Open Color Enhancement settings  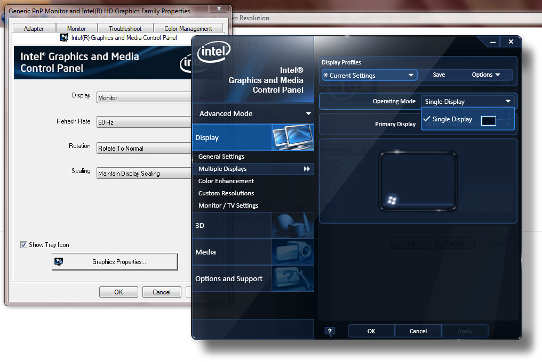[x=226, y=181]
